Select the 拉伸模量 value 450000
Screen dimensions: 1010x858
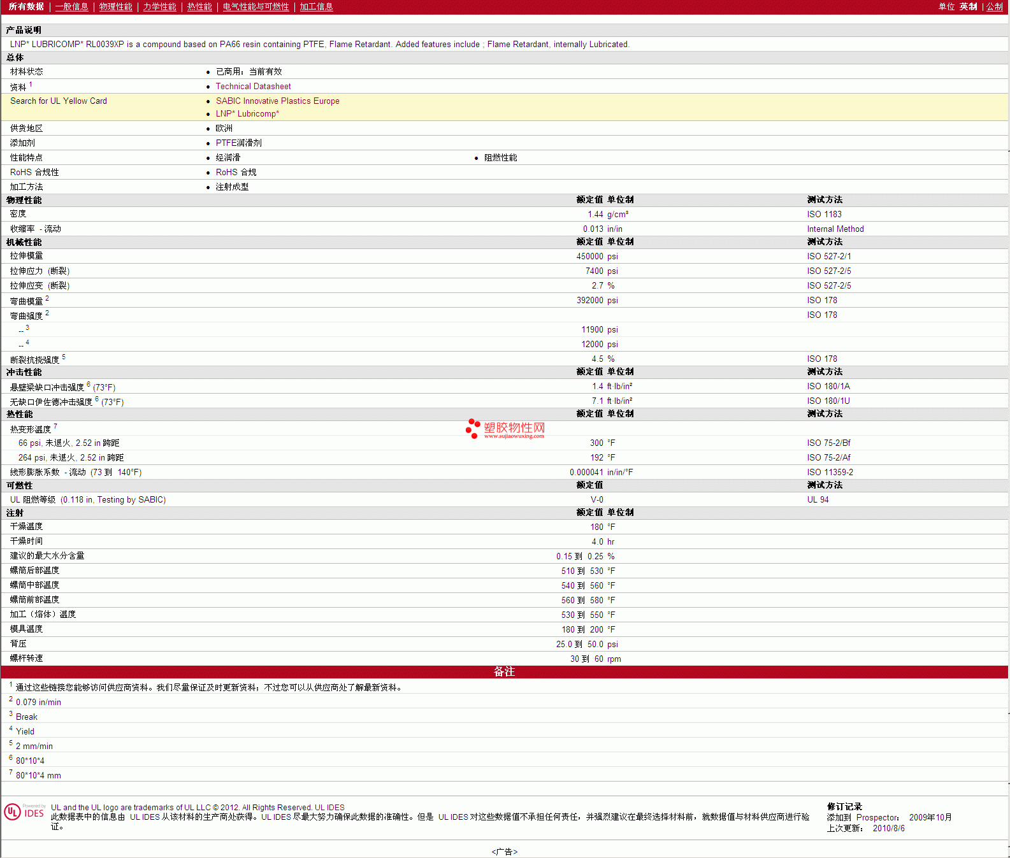[x=589, y=256]
